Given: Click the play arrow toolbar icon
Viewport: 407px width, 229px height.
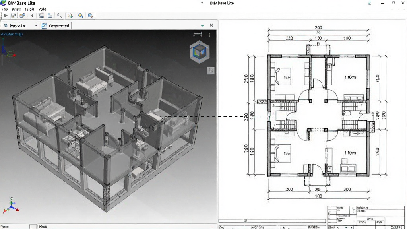Looking at the screenshot, I should pos(6,16).
